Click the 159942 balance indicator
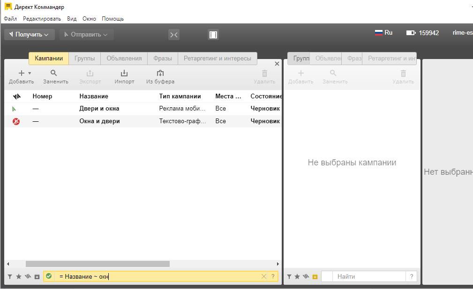This screenshot has width=473, height=289. (423, 33)
